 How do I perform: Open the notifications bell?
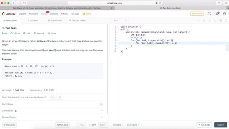[x=217, y=14]
